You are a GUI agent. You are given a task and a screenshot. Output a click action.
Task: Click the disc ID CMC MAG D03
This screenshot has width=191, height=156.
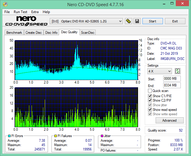tap(171, 48)
